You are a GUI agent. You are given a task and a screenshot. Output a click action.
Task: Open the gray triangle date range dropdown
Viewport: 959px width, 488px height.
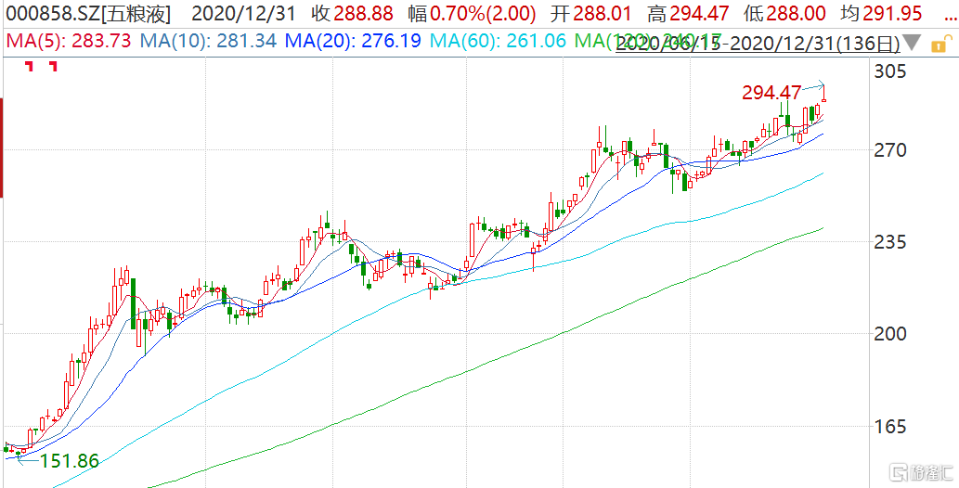point(913,44)
